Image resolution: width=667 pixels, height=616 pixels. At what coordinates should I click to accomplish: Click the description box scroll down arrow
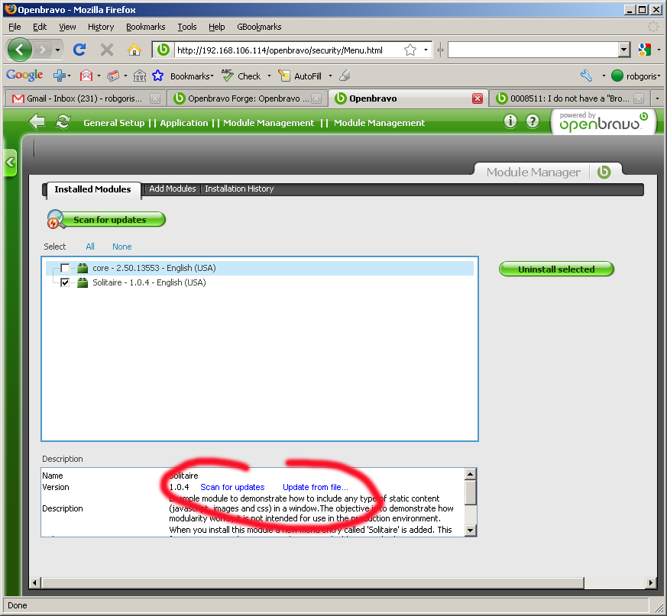[x=471, y=530]
